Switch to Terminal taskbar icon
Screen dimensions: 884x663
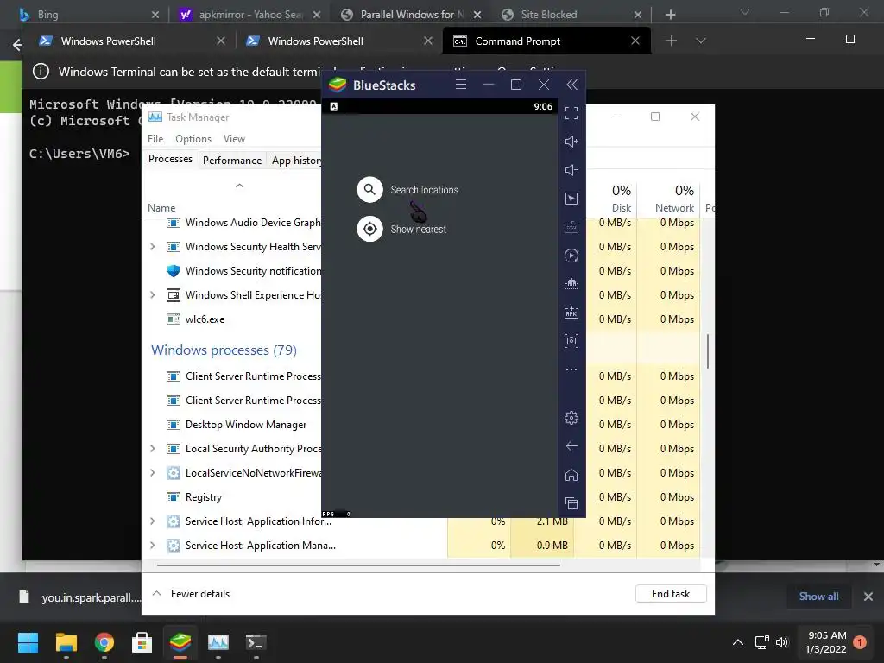(256, 642)
